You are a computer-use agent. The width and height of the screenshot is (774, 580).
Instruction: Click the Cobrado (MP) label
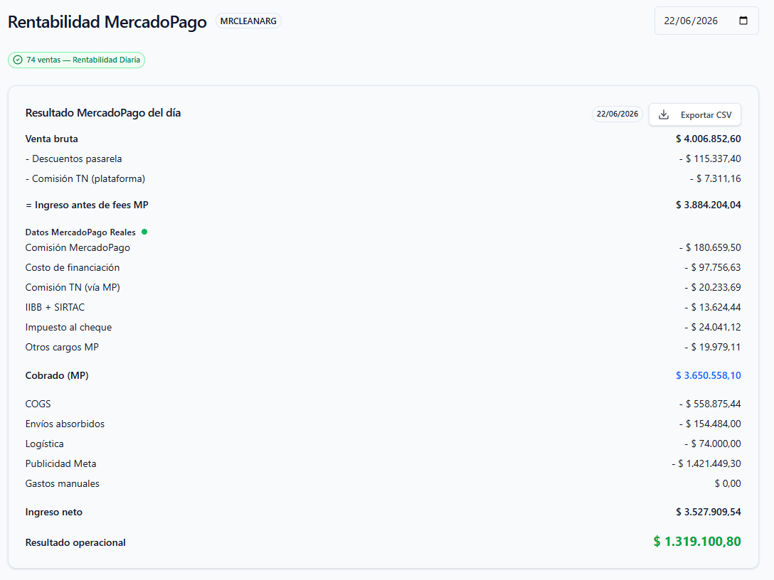[x=57, y=376]
